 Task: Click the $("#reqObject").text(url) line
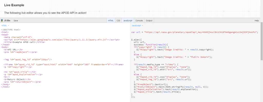point(151,84)
